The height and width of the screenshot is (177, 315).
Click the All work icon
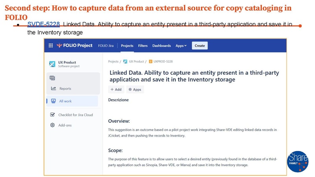point(53,101)
